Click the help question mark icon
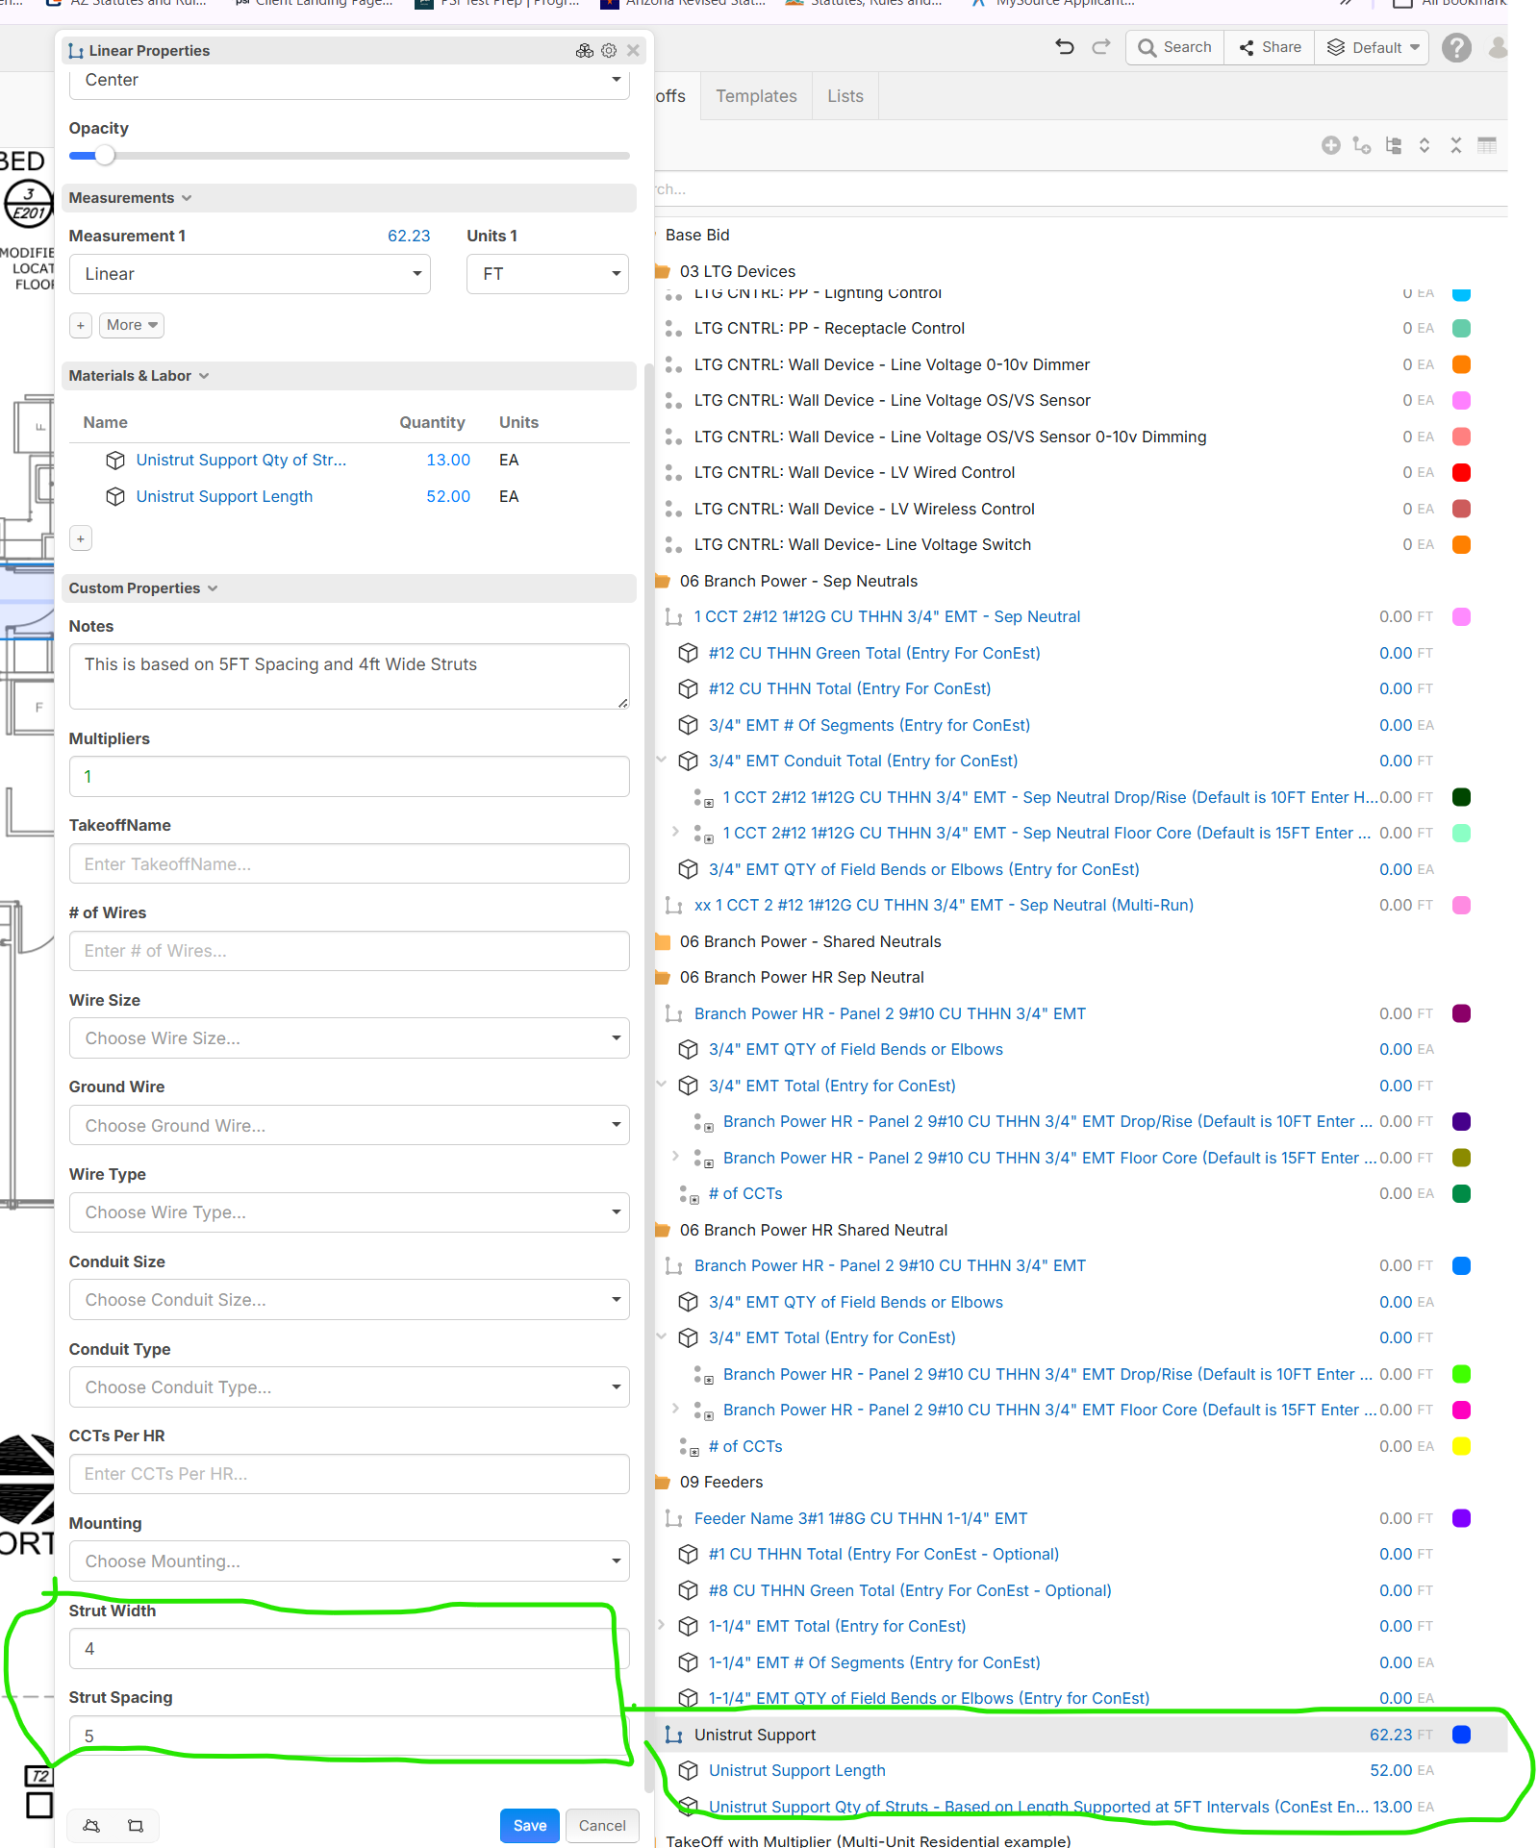The width and height of the screenshot is (1538, 1848). click(1455, 48)
